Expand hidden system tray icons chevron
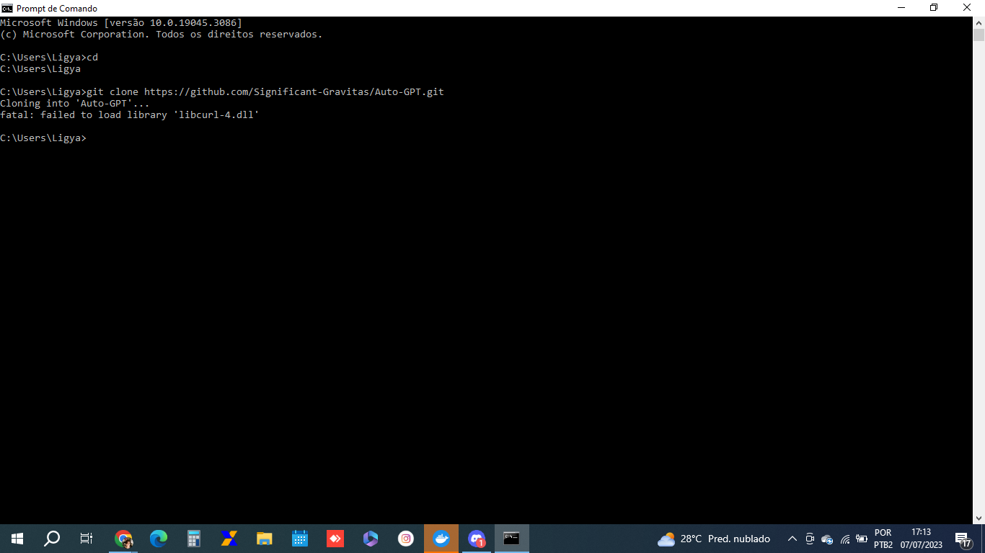This screenshot has height=553, width=985. pos(792,539)
